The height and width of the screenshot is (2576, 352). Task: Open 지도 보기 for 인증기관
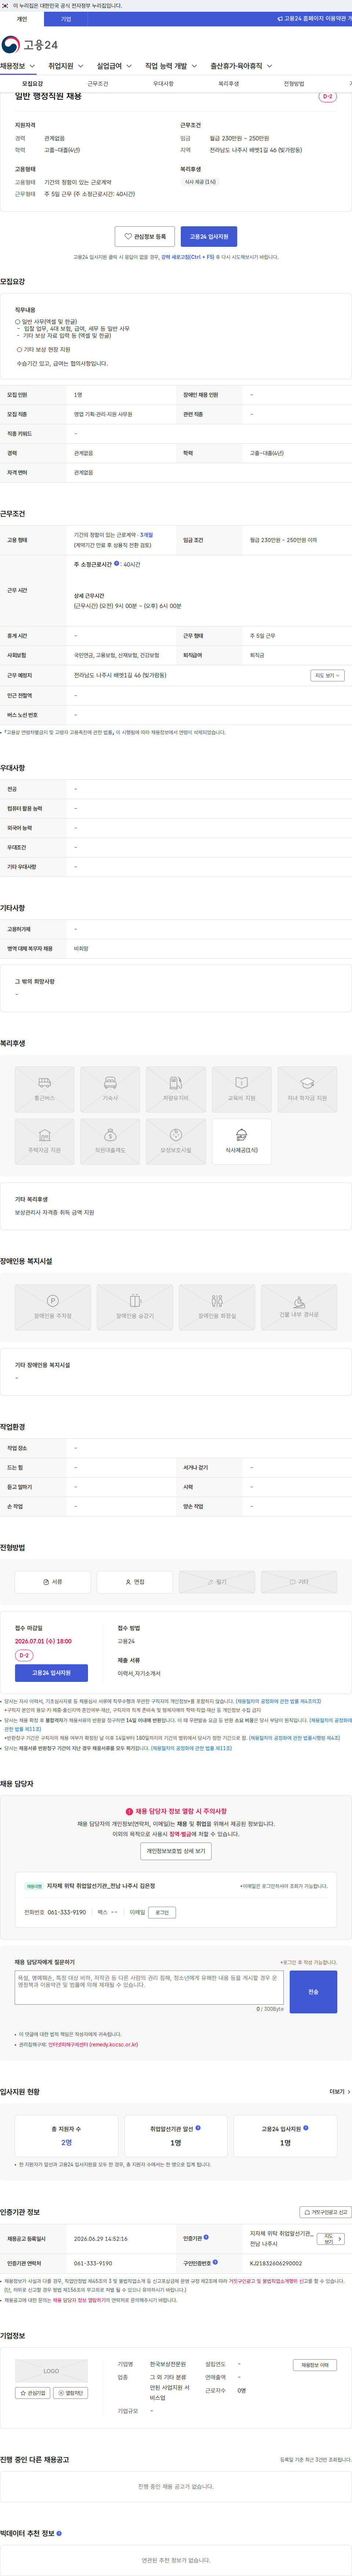pos(332,2239)
